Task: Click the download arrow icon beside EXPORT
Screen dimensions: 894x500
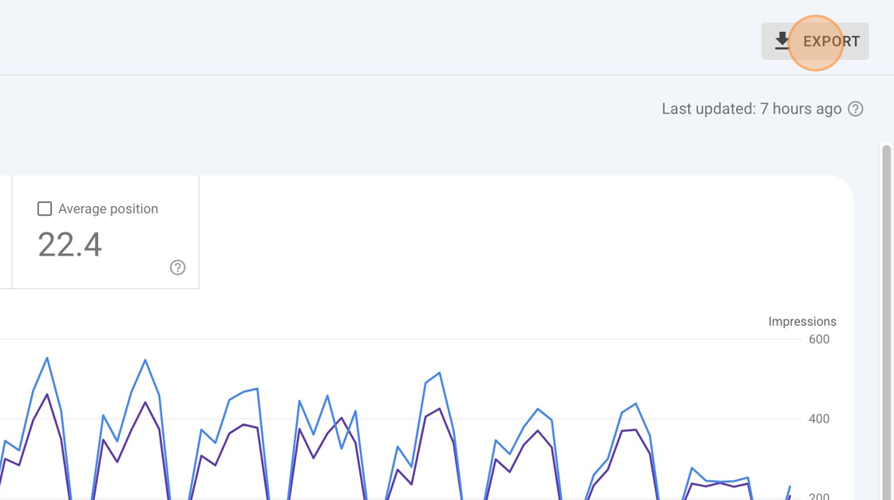Action: click(781, 41)
